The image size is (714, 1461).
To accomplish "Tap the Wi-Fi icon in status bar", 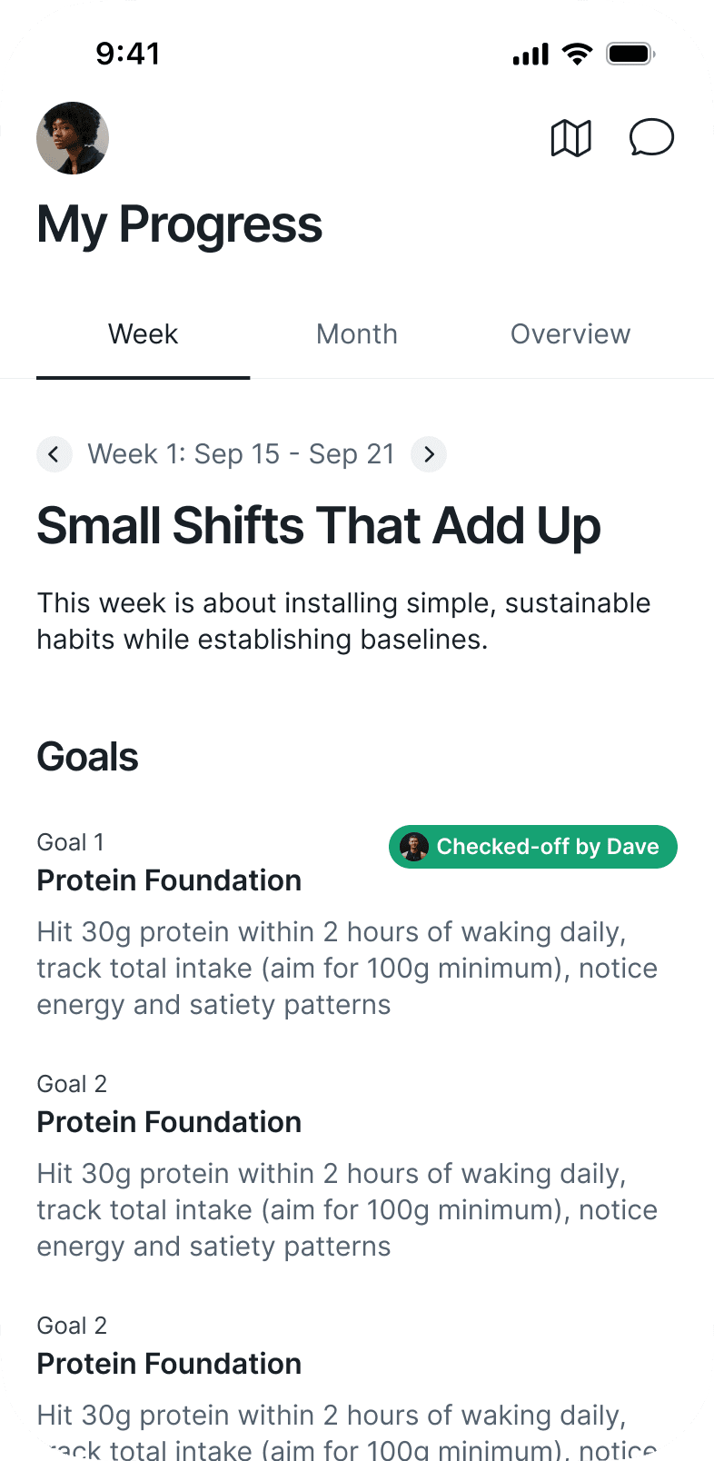I will [577, 54].
